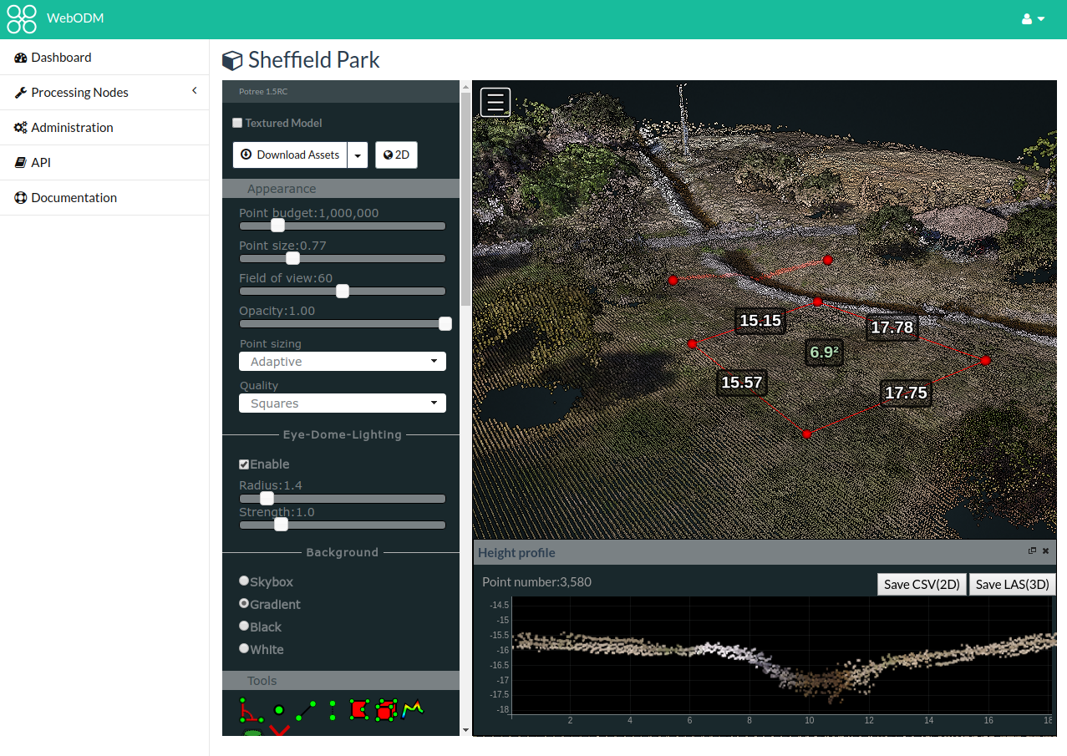Pop out the Height profile panel
The height and width of the screenshot is (756, 1067).
[x=1032, y=551]
